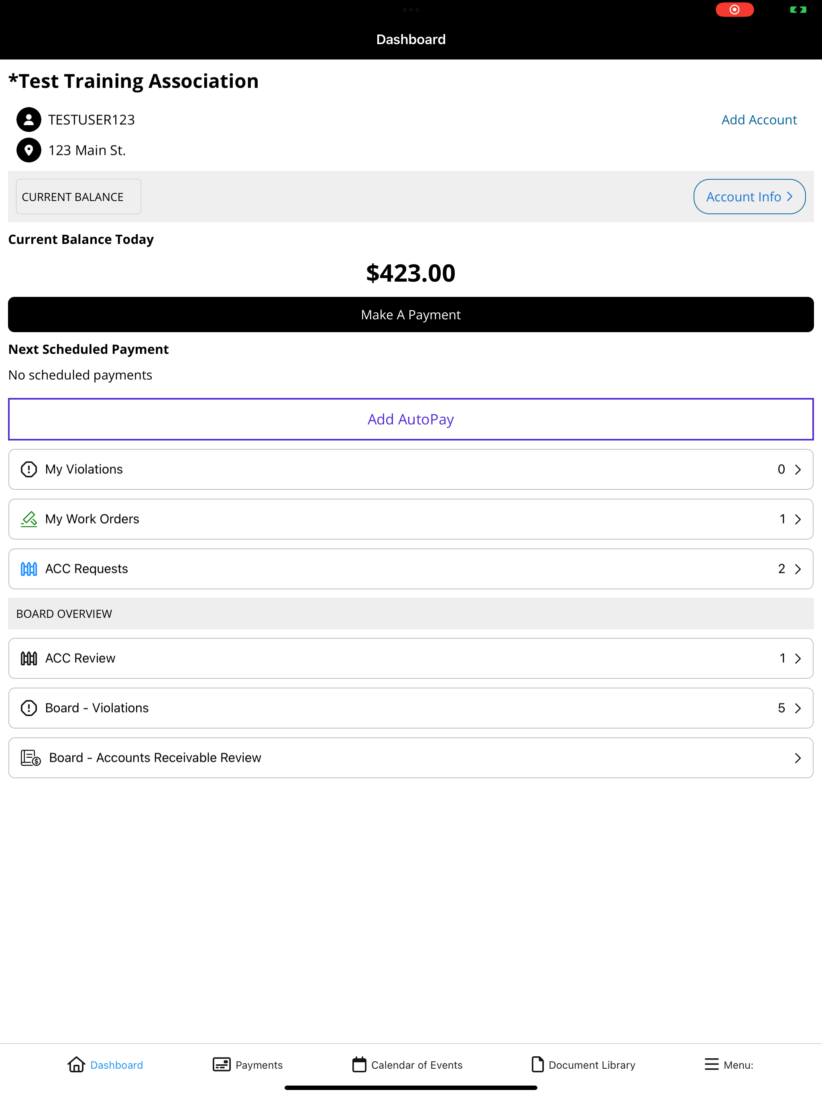Tap the Accounts Receivable Review ledger icon

pos(31,757)
